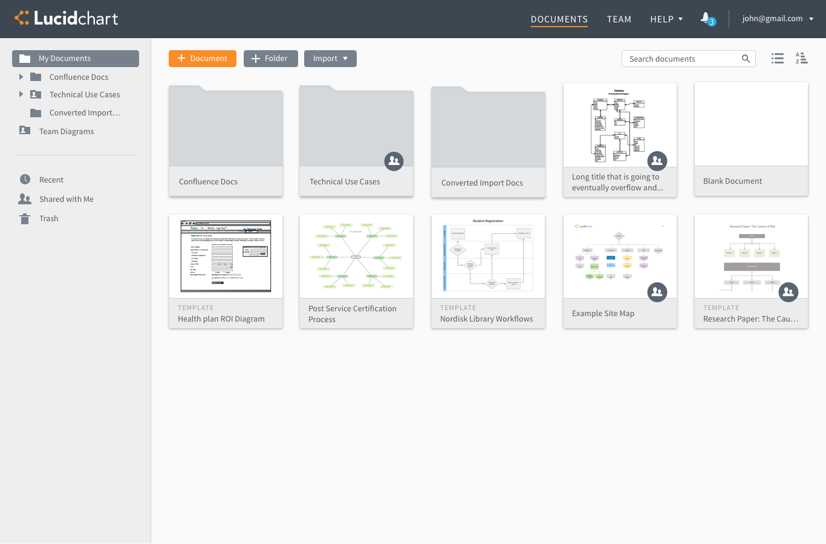Click the Shared with Me people icon
Image resolution: width=826 pixels, height=544 pixels.
(25, 199)
